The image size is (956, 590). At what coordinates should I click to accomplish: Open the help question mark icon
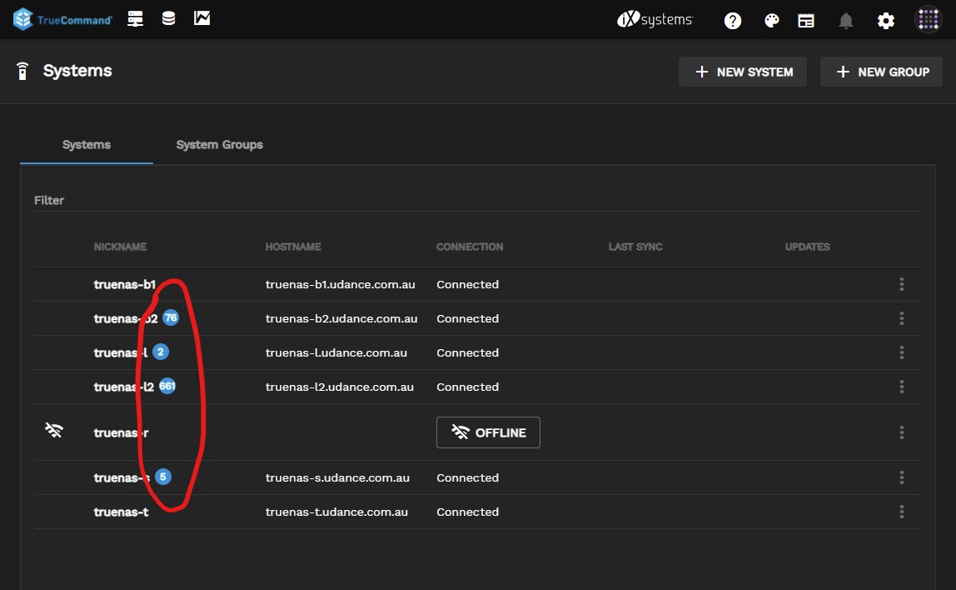click(732, 22)
